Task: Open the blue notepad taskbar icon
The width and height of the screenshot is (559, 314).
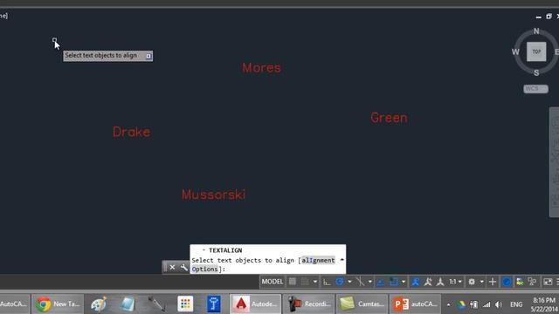Action: coord(128,304)
